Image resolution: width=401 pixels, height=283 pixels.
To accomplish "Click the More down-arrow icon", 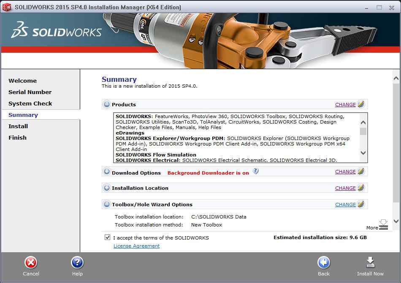I will [x=383, y=225].
